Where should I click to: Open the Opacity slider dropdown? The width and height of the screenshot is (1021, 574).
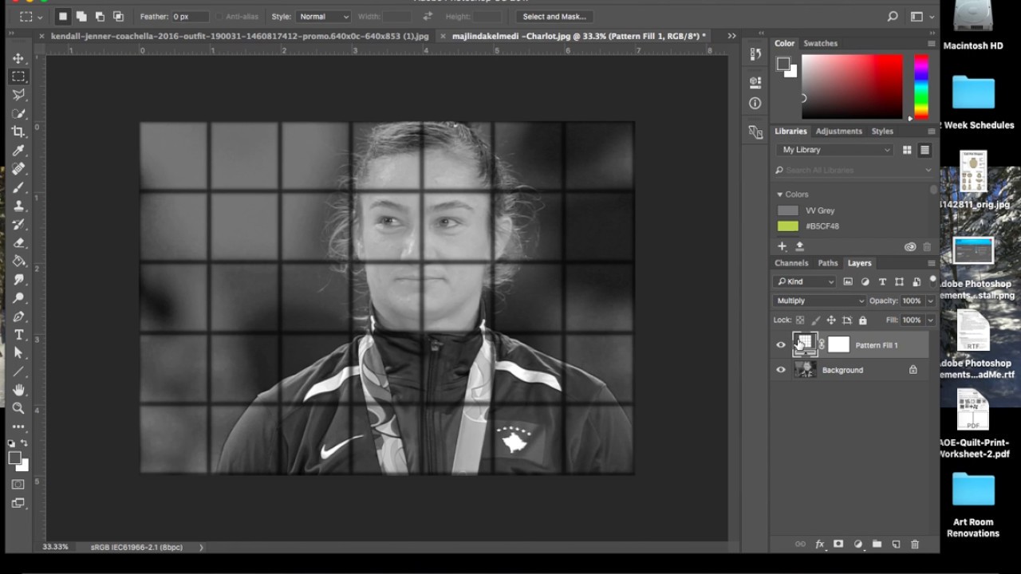[930, 301]
